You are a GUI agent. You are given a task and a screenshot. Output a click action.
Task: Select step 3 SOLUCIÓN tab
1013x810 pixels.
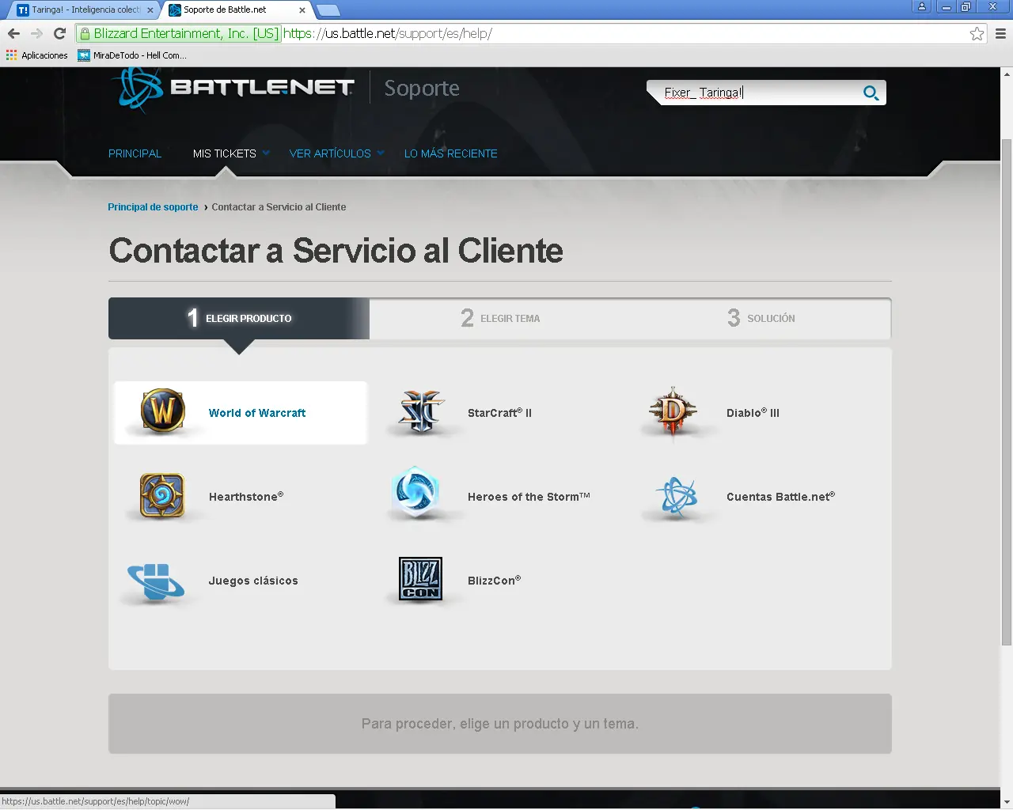click(761, 318)
